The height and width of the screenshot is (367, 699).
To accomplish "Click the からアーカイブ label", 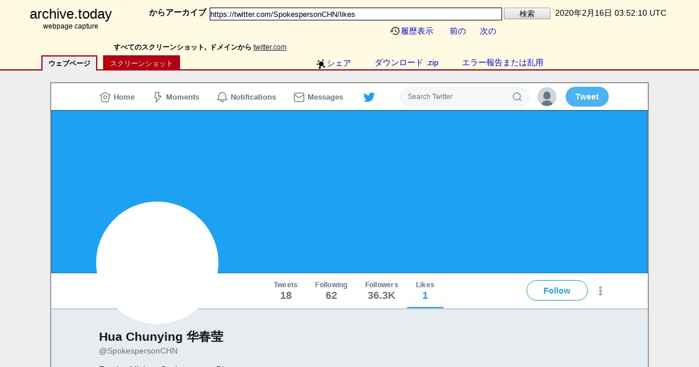I will point(178,13).
